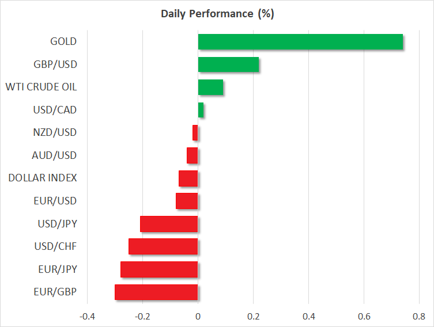Select the 0.8 axis tick label
The width and height of the screenshot is (434, 327).
point(419,316)
